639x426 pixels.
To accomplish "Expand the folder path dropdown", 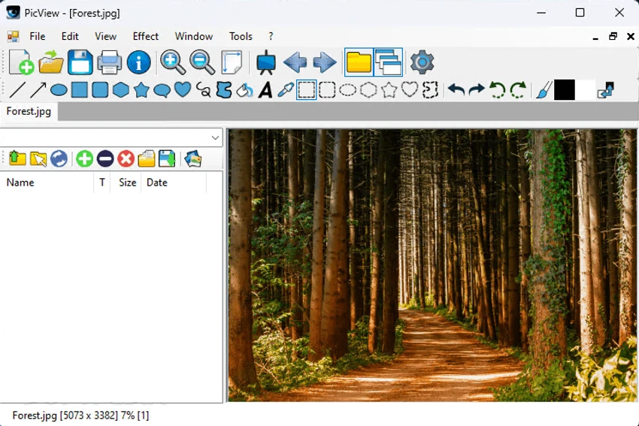I will 215,137.
